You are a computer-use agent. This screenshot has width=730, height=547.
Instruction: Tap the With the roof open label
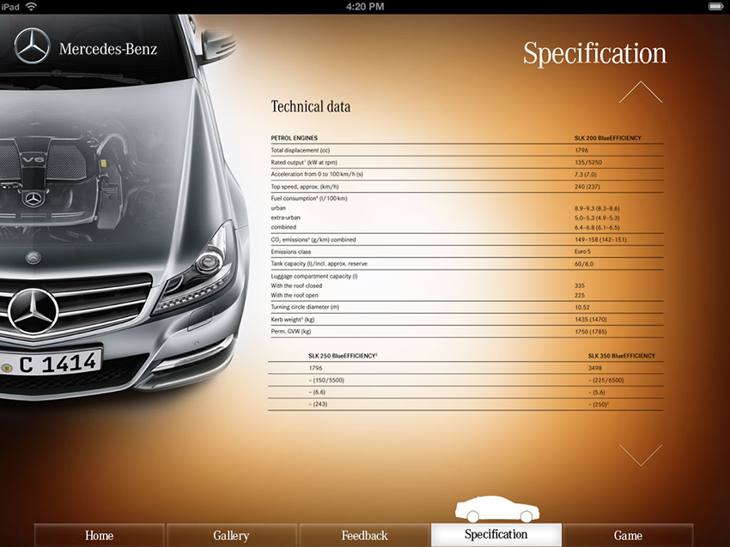click(x=295, y=295)
